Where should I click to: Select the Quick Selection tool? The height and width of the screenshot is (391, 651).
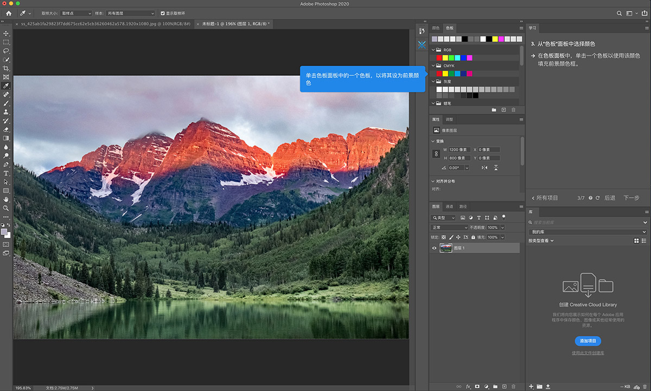click(x=6, y=60)
